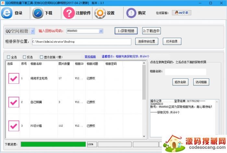Click the QQ交谈 customer service button
This screenshot has width=227, height=153.
(x=181, y=13)
